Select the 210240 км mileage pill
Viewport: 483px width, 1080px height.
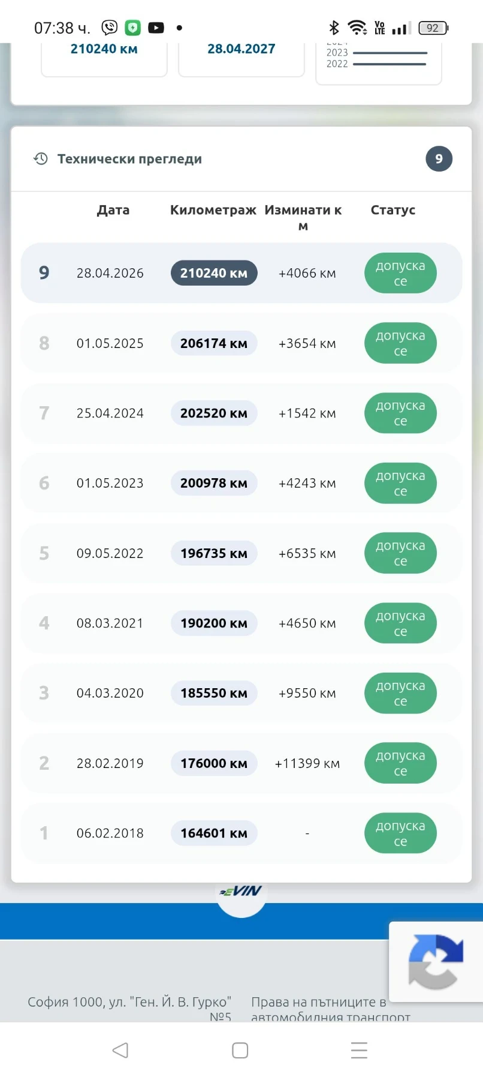(214, 273)
